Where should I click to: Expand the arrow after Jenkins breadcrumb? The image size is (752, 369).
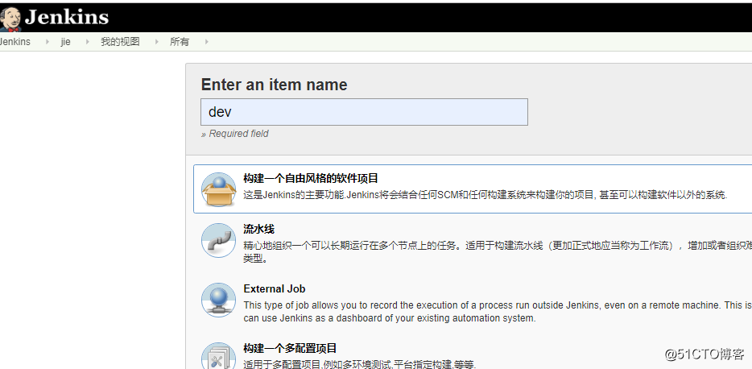47,42
